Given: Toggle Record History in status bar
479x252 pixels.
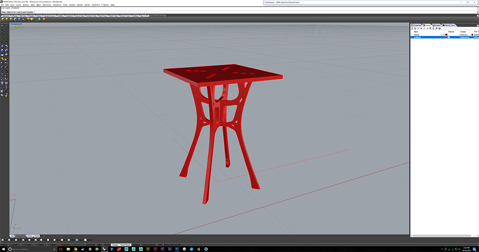Looking at the screenshot, I should coord(149,245).
